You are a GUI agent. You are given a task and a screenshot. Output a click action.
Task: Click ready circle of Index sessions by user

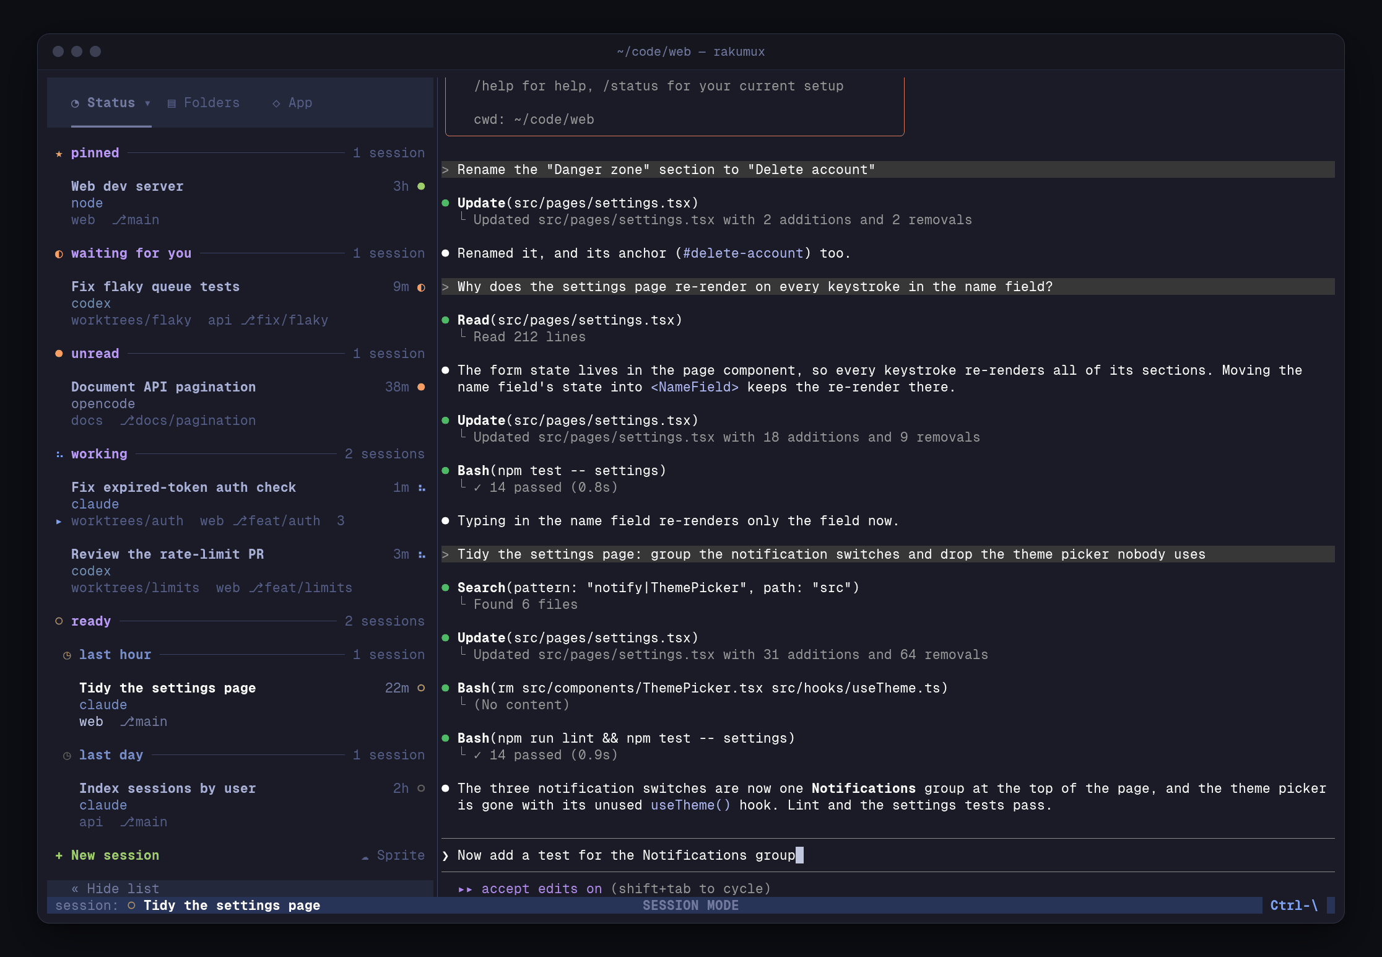click(421, 789)
